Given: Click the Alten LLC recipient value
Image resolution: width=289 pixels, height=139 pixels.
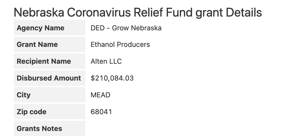Looking at the screenshot, I should [x=106, y=61].
